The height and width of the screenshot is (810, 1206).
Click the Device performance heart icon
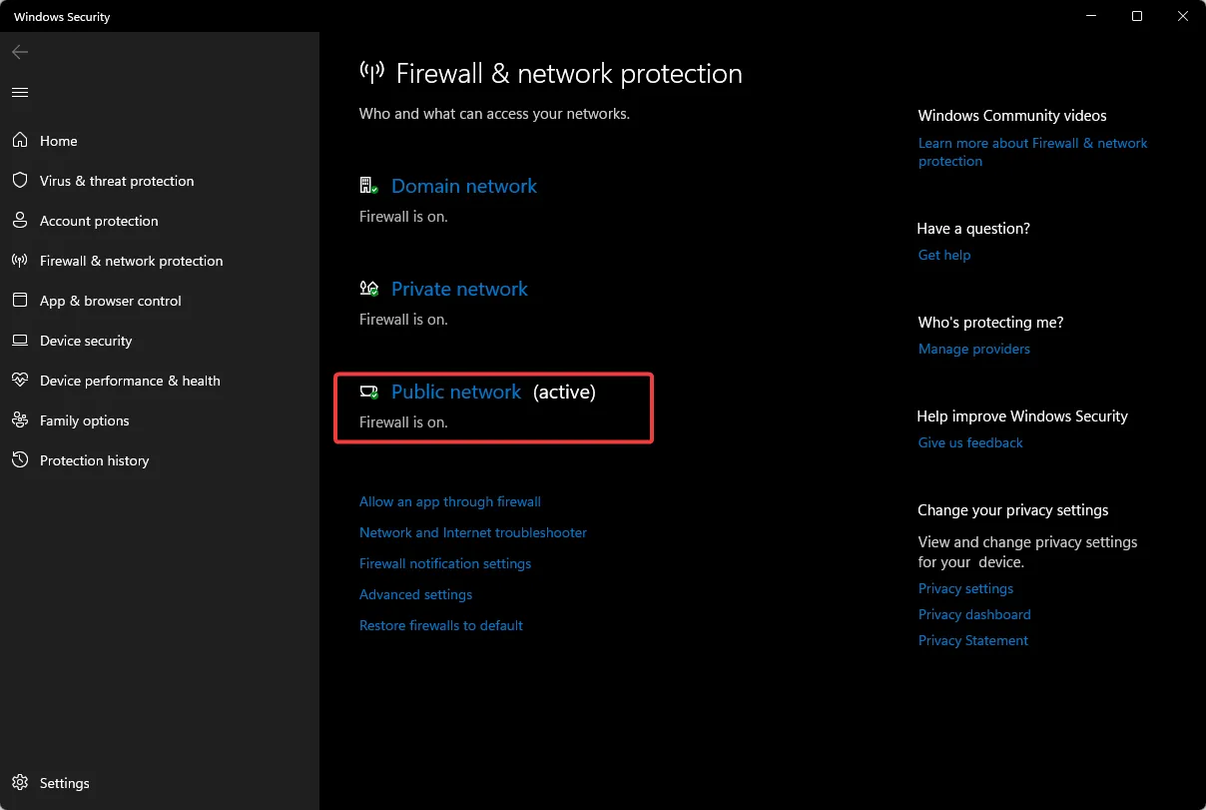20,381
